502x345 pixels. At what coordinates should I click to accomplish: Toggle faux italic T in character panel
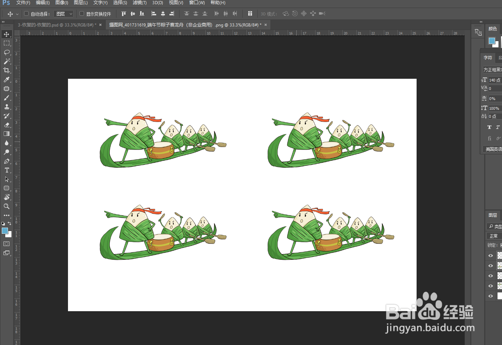click(498, 127)
